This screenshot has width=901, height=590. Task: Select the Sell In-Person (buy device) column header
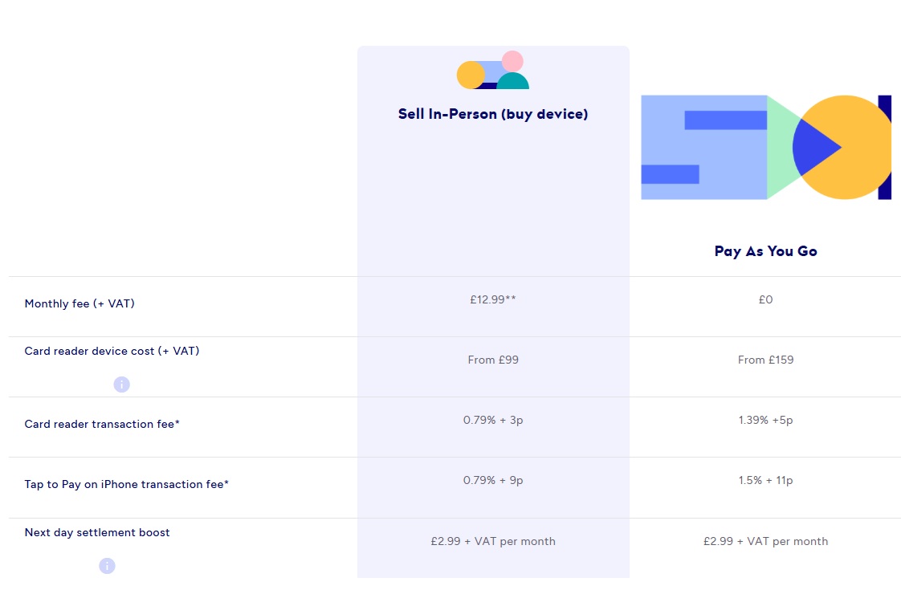(x=492, y=113)
